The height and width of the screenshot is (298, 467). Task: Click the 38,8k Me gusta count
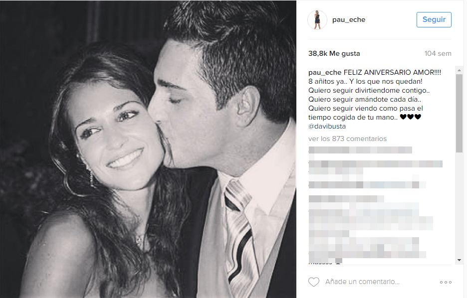334,53
